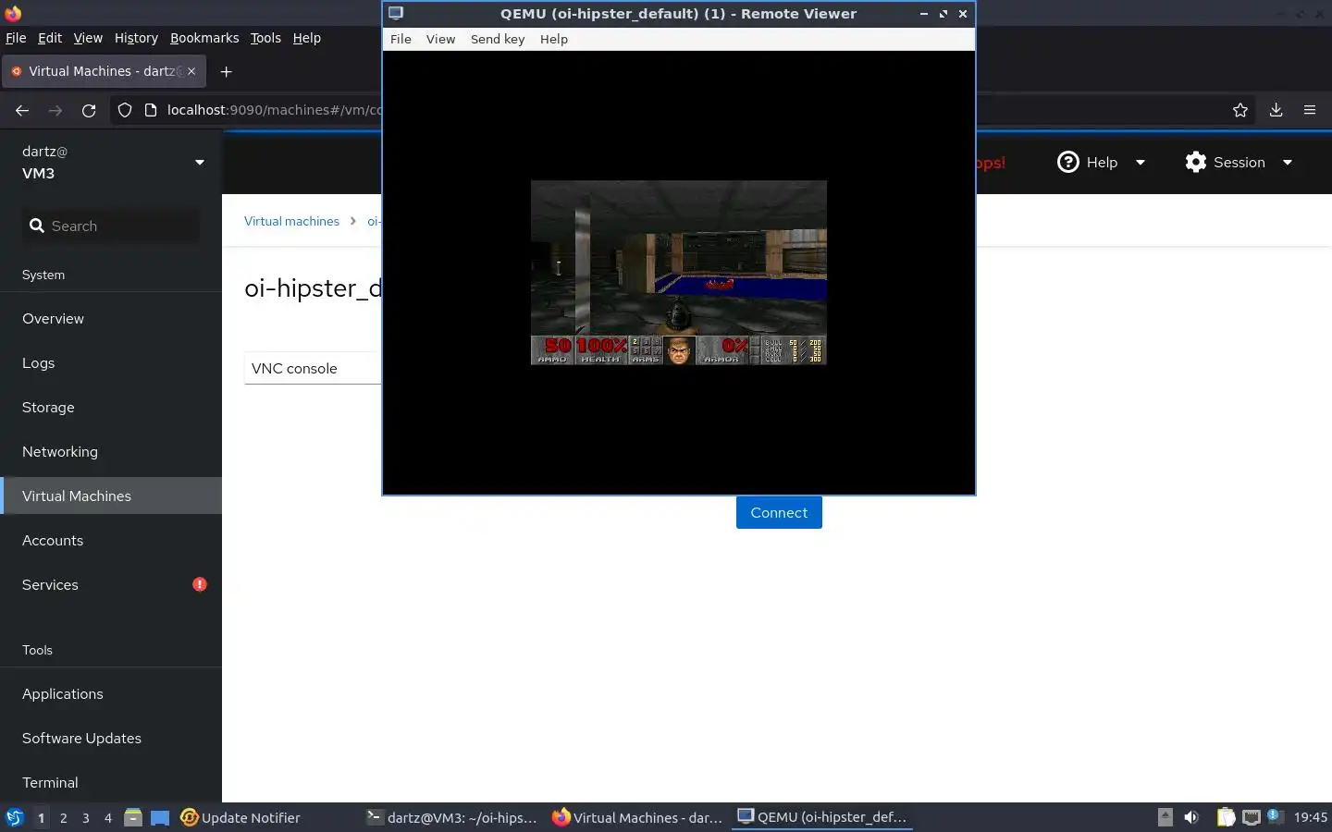1332x832 pixels.
Task: Bookmark this page with star icon
Action: [1240, 110]
